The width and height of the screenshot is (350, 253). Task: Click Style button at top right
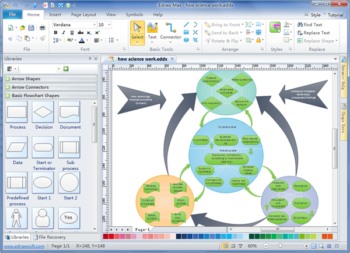316,15
